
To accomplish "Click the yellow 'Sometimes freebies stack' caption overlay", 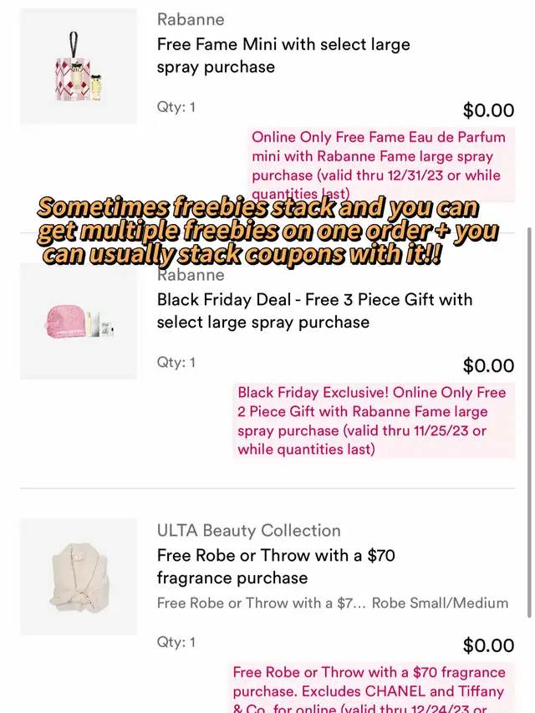I will (266, 231).
